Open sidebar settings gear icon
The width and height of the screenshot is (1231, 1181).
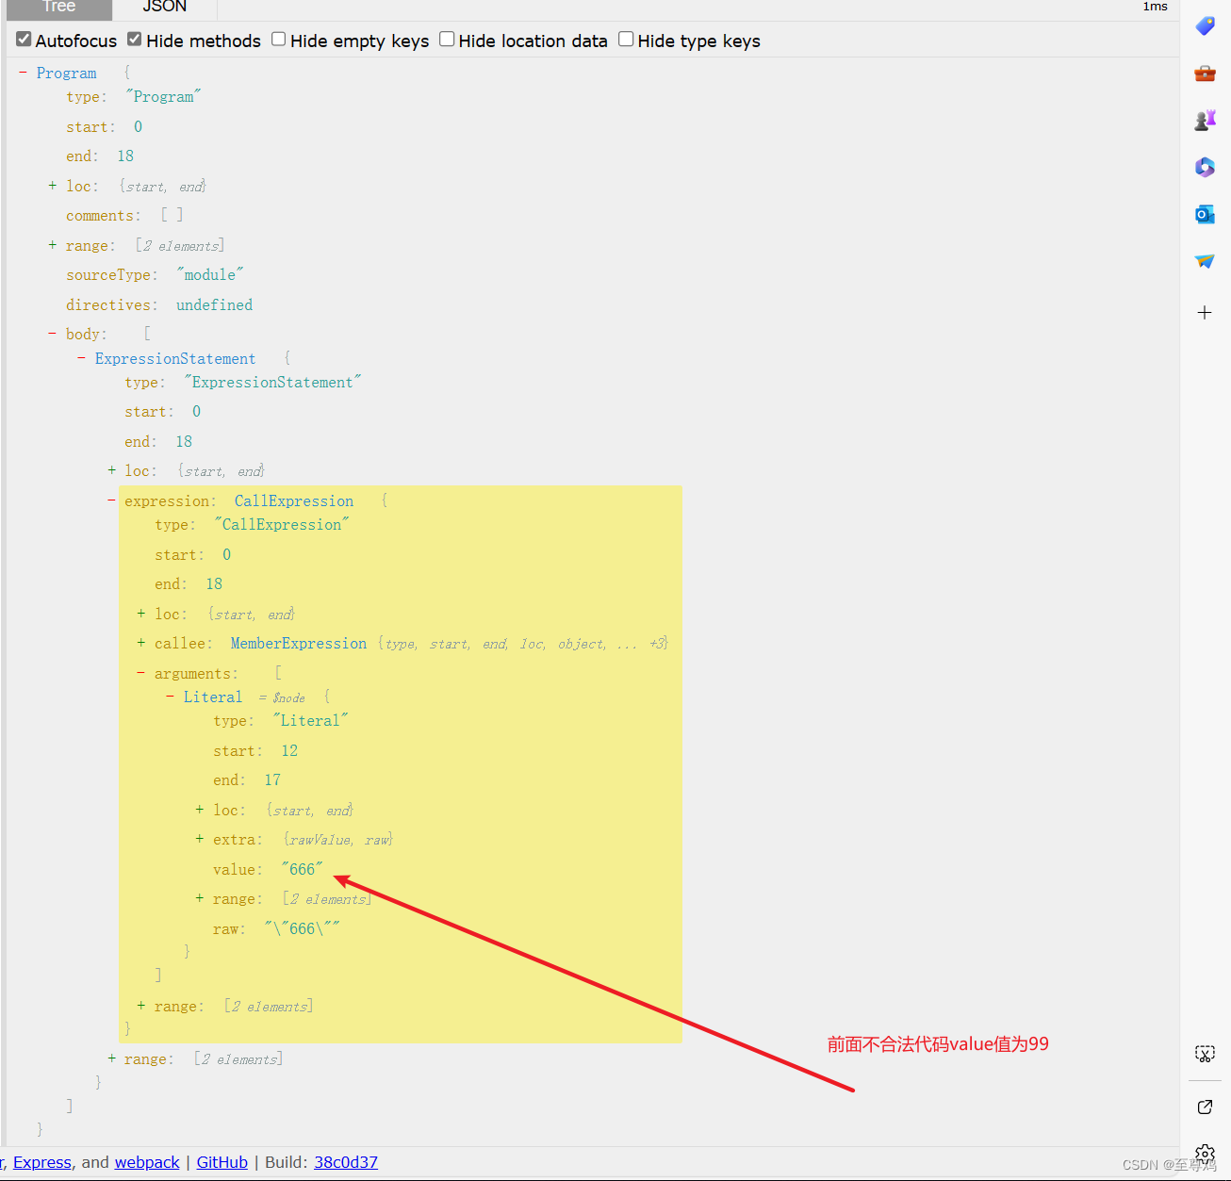[1205, 1154]
